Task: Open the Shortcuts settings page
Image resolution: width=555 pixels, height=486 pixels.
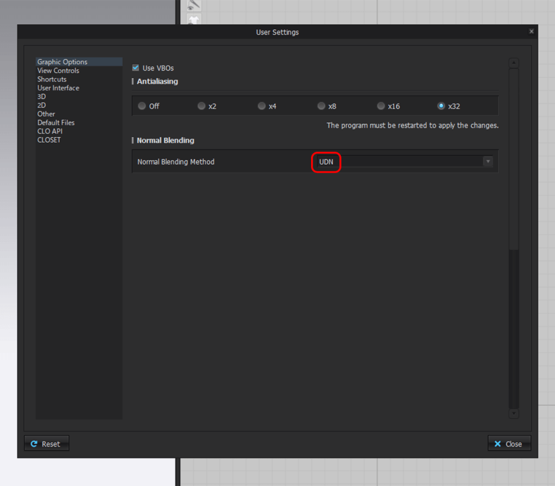Action: point(51,78)
